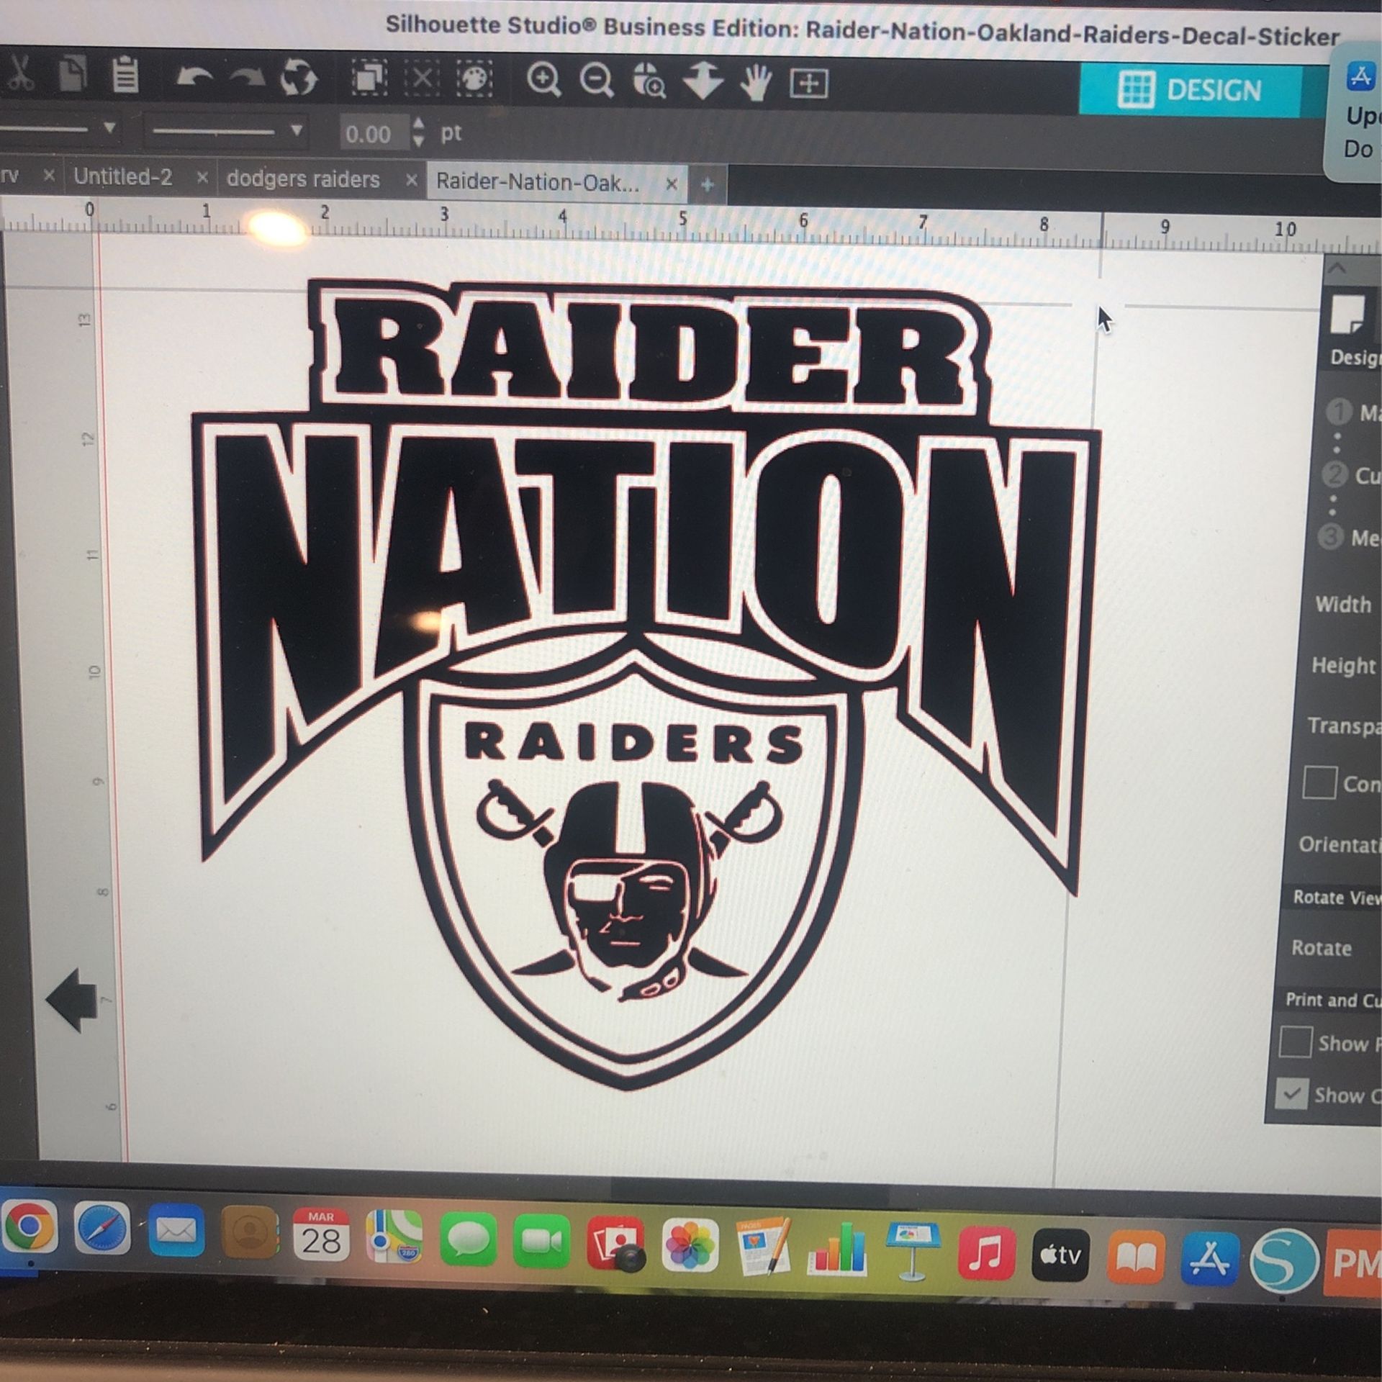Collapse the page setup panel chevron
Screen dimensions: 1382x1382
[1337, 268]
